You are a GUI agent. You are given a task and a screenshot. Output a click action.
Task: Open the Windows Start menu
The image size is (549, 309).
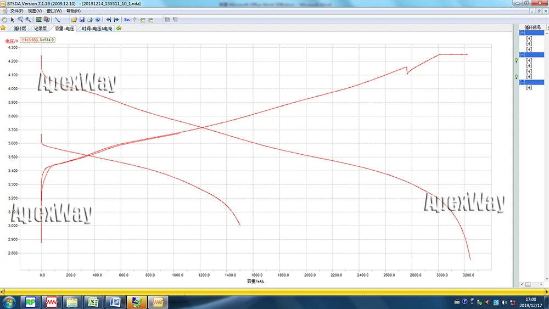click(x=8, y=302)
